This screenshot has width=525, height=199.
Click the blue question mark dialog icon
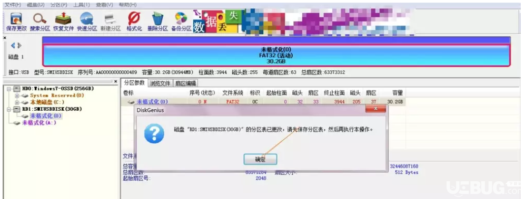pos(154,133)
